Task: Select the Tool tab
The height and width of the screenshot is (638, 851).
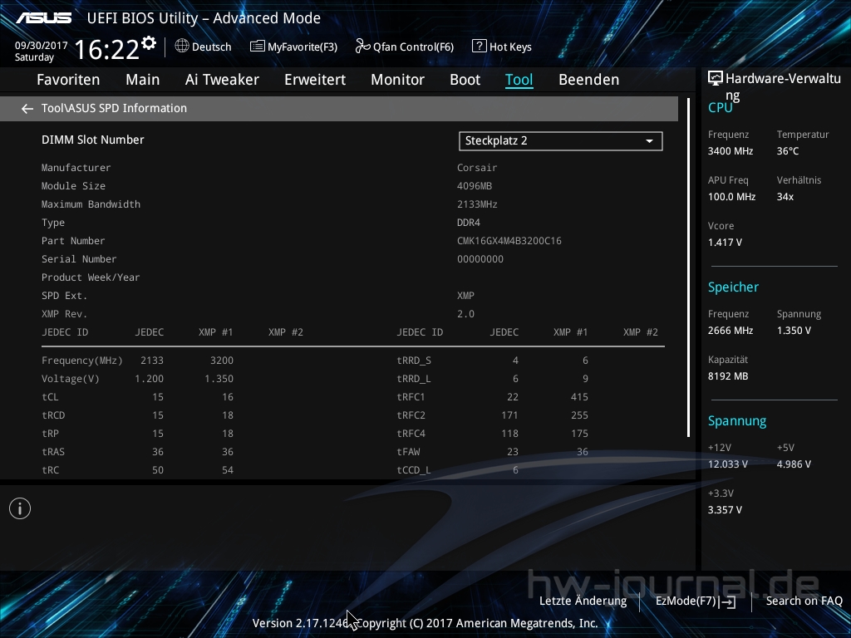Action: pos(519,80)
